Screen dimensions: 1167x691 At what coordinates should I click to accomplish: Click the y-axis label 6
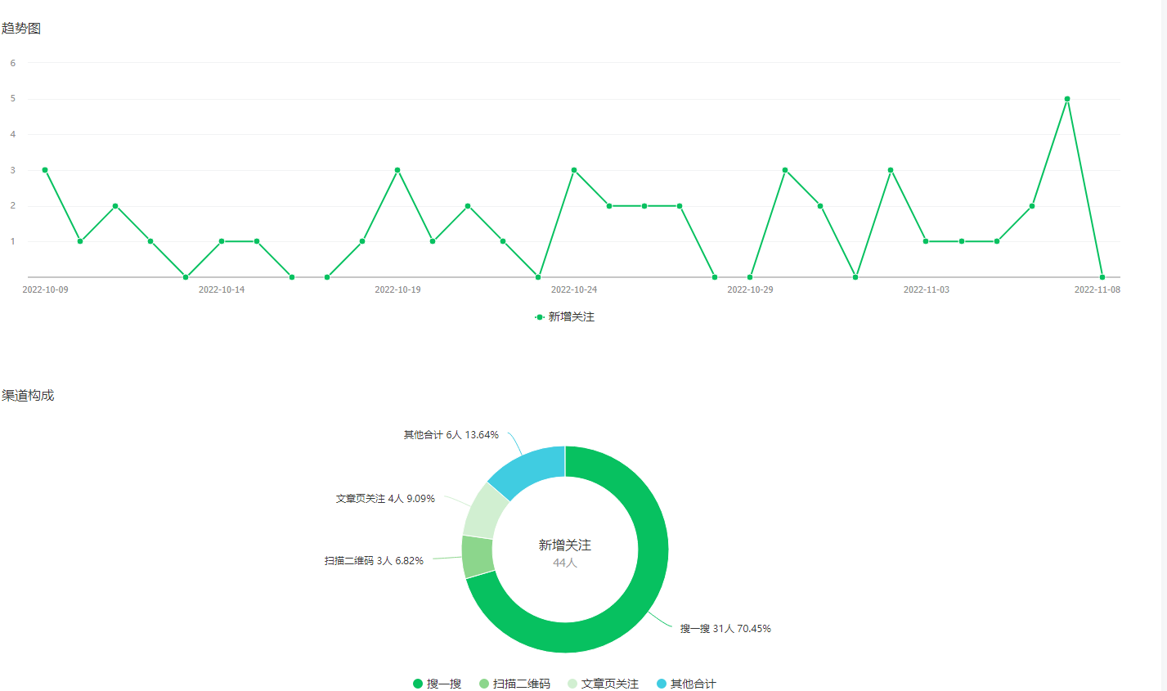coord(13,63)
